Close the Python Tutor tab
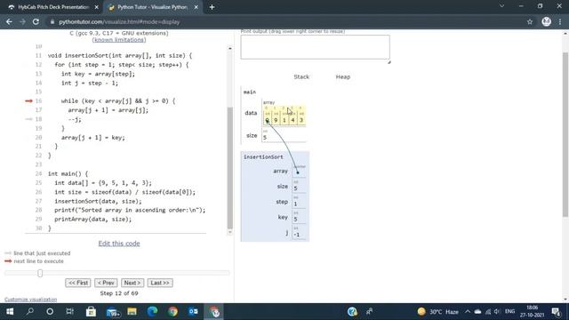Screen dimensions: 569x320 [x=196, y=7]
